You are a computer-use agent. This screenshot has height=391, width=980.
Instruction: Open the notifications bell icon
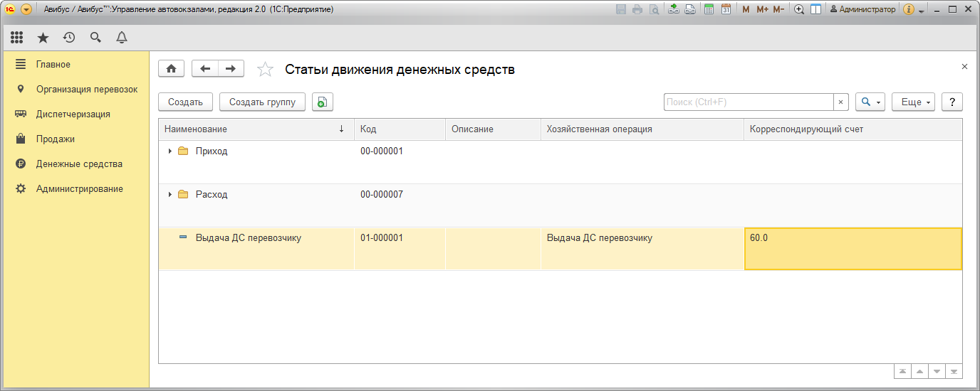(122, 38)
